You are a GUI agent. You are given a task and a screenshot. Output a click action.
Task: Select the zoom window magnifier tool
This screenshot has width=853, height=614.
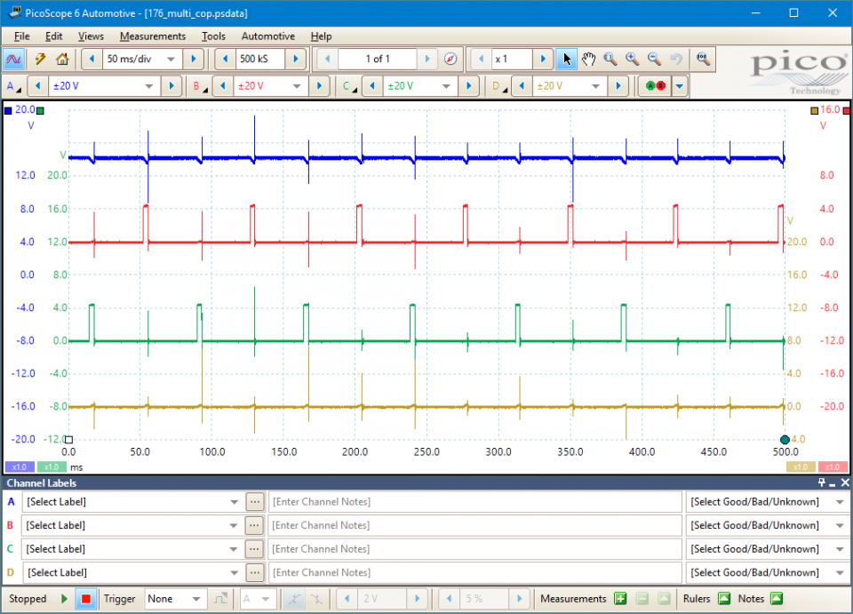[610, 59]
